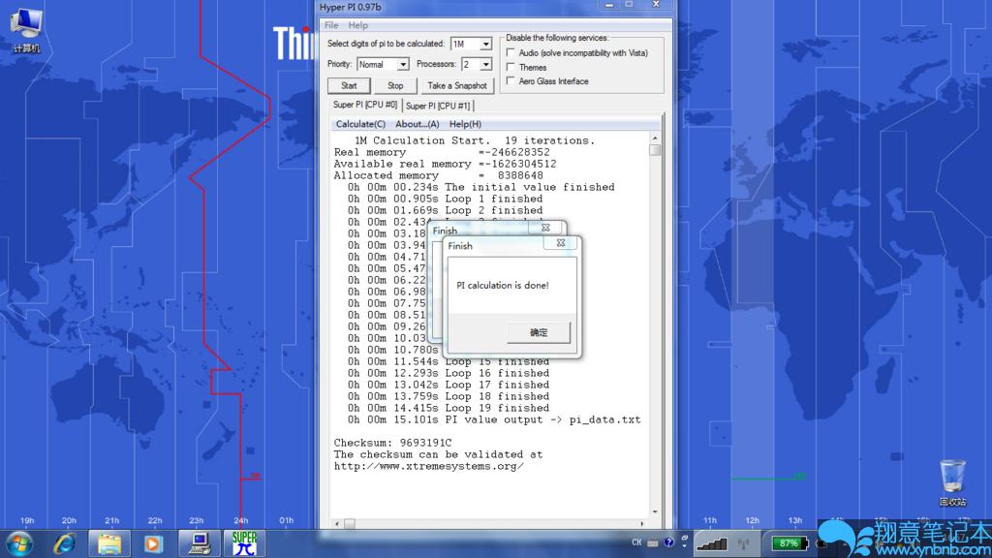The image size is (992, 558).
Task: Click the log vertical scrollbar down arrow
Action: [x=655, y=511]
